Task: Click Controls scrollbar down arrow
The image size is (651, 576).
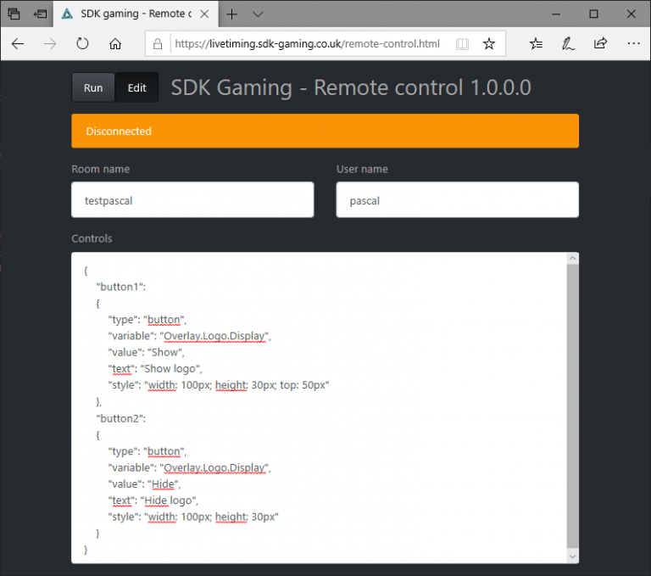Action: point(572,556)
